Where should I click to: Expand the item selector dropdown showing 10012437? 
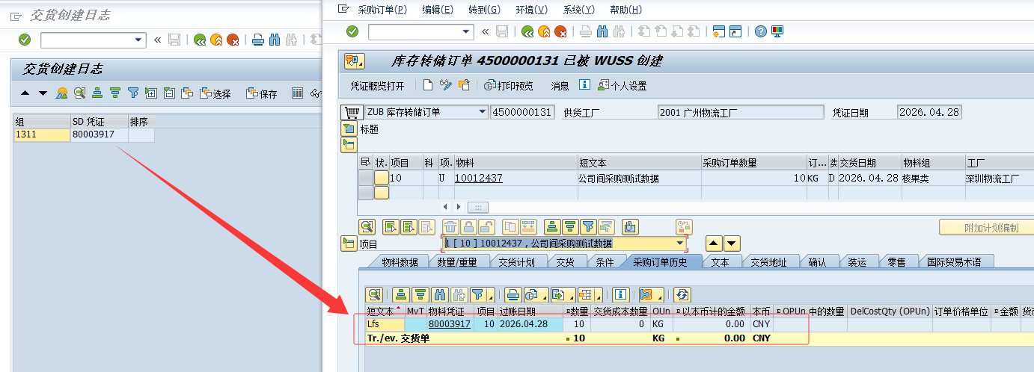680,244
